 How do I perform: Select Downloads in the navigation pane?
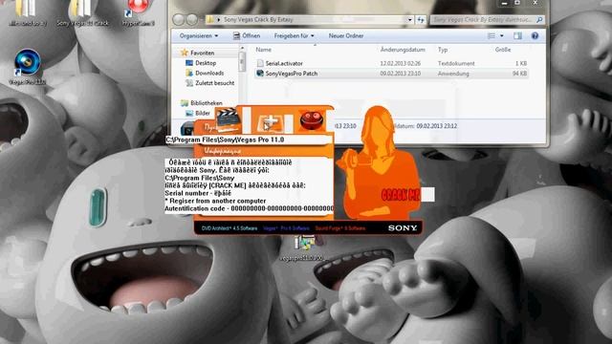click(x=209, y=73)
